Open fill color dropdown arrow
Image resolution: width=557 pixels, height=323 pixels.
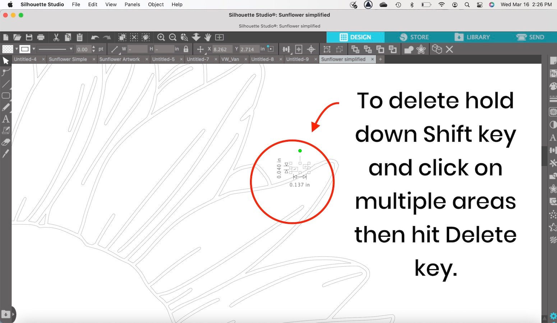[x=17, y=49]
